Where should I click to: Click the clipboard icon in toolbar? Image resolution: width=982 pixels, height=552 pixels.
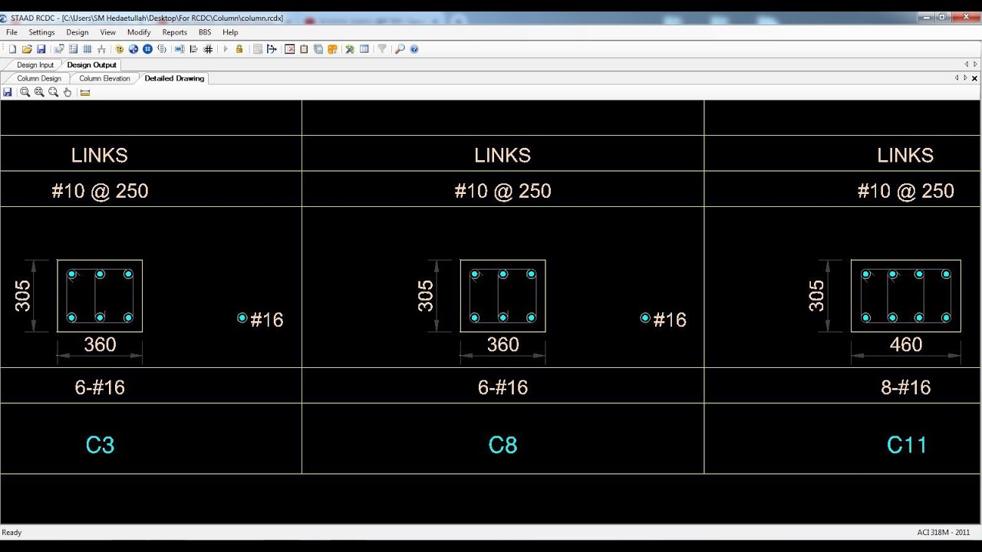304,49
